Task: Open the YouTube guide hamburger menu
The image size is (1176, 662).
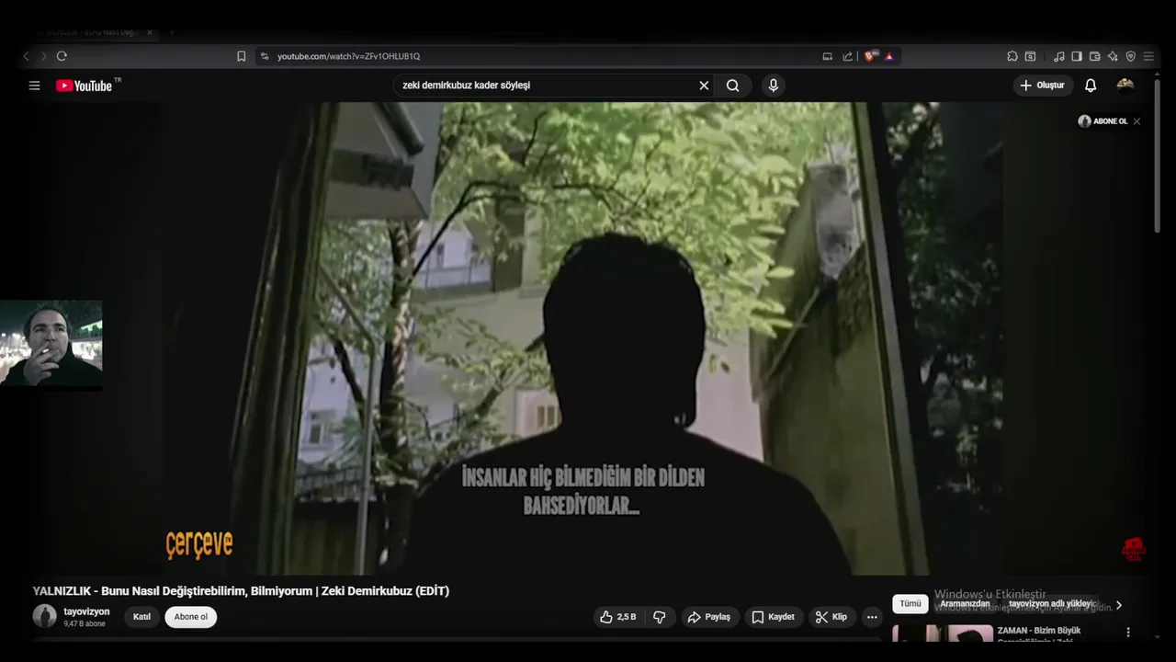Action: point(34,86)
